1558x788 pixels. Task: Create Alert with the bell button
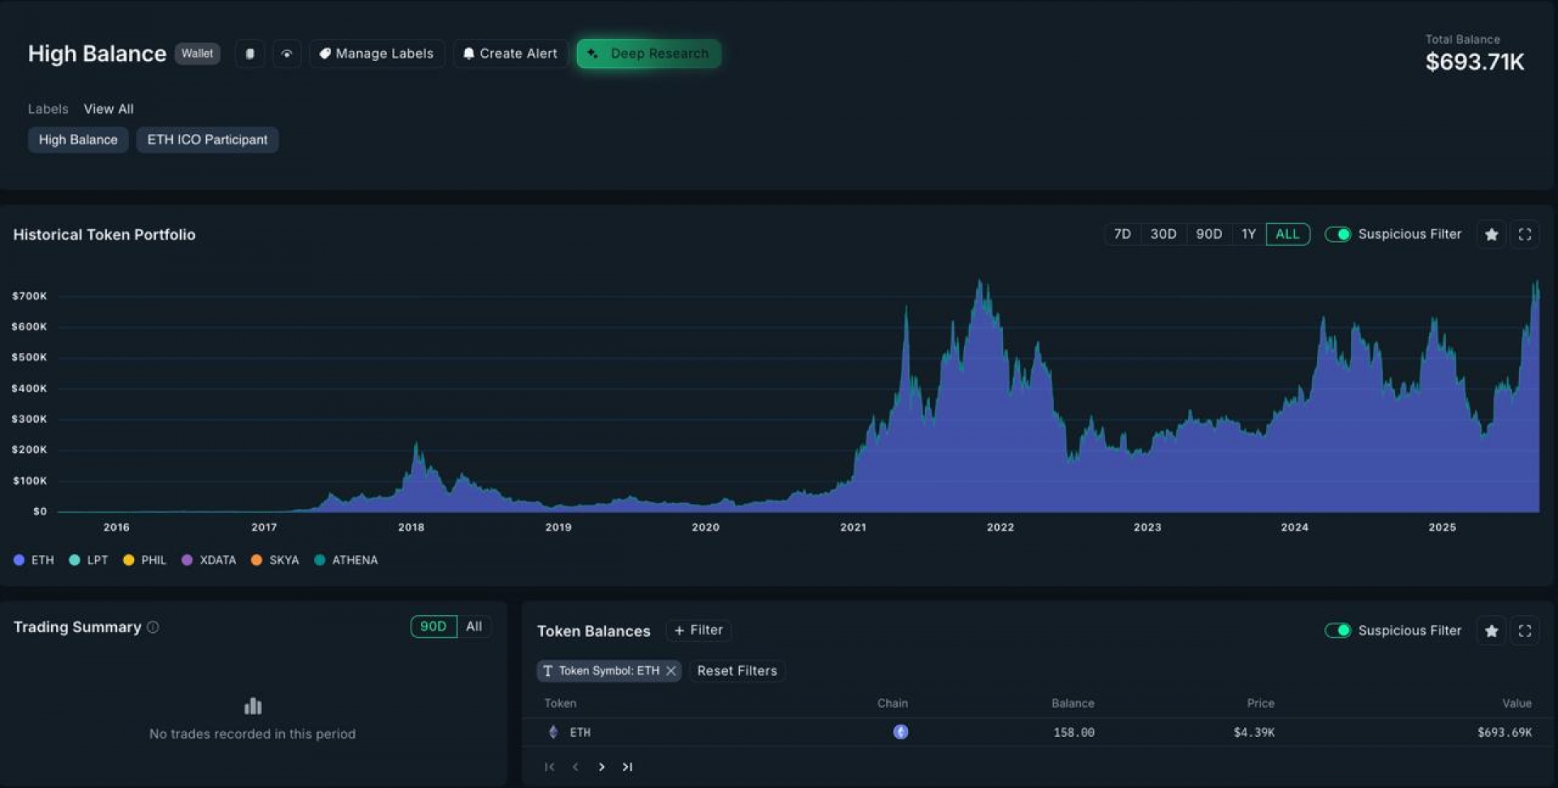coord(510,54)
